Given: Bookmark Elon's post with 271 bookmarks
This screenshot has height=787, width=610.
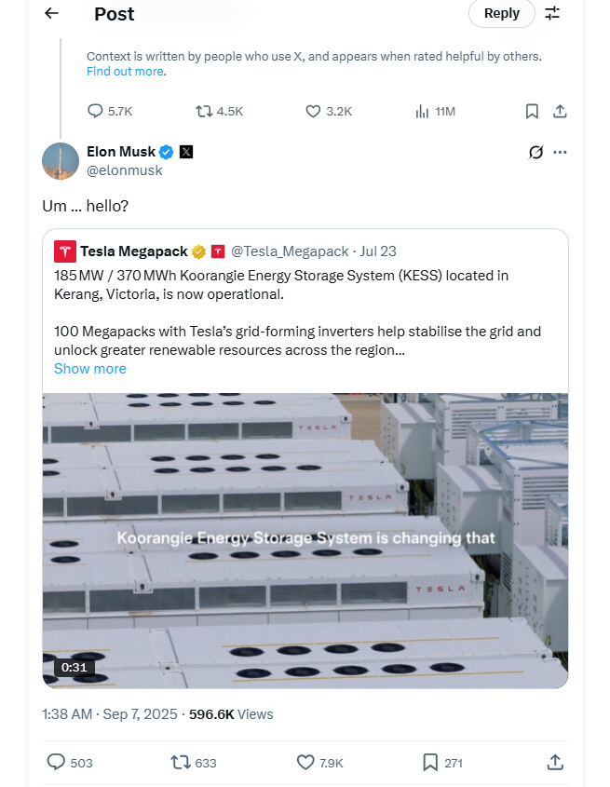Looking at the screenshot, I should (x=430, y=762).
